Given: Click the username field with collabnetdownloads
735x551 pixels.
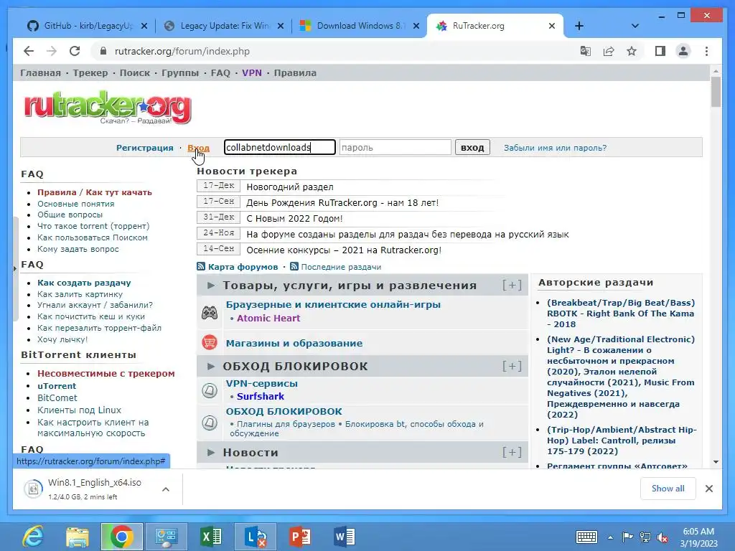Looking at the screenshot, I should pyautogui.click(x=279, y=147).
